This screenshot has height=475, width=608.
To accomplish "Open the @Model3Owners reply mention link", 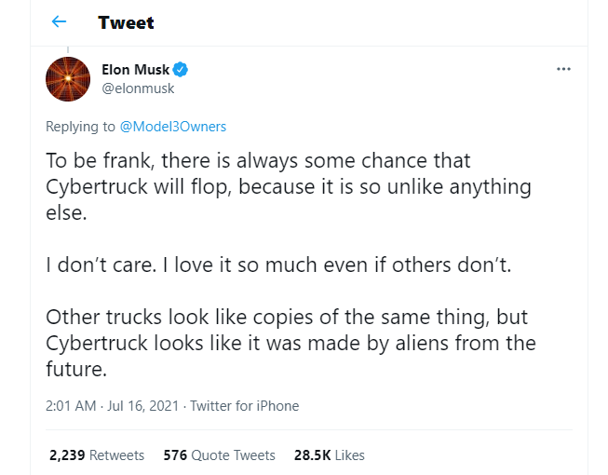I will [172, 126].
